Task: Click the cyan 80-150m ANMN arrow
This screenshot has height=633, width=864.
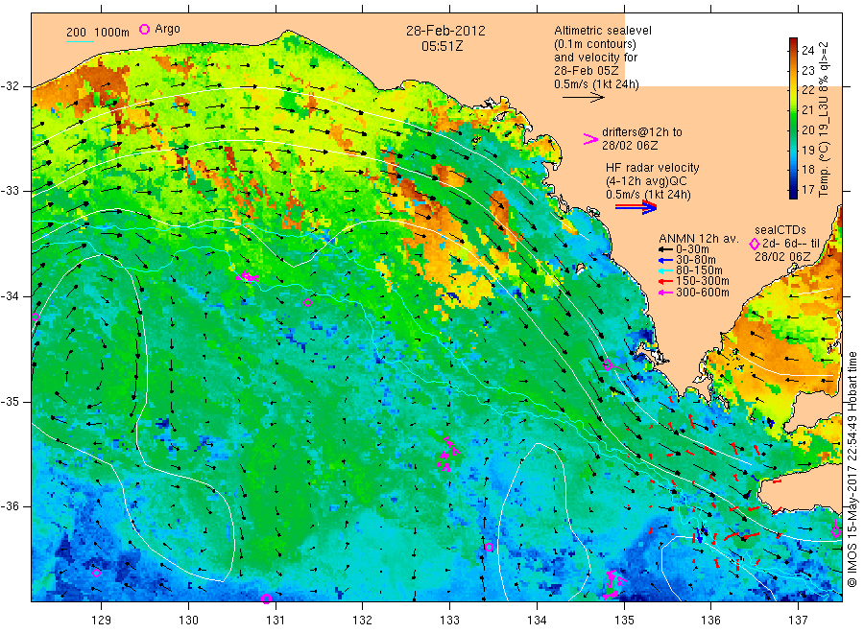Action: tap(666, 270)
